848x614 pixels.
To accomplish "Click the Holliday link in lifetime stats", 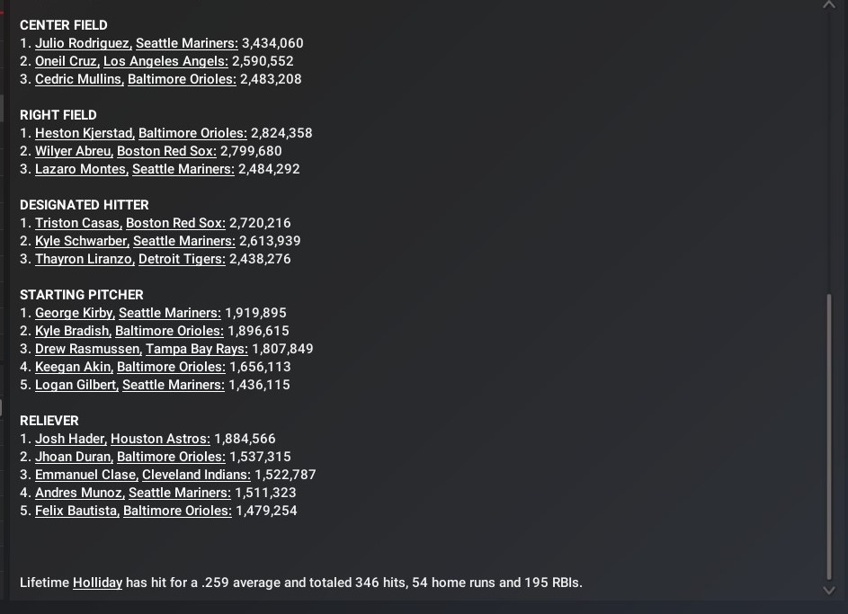I will click(97, 583).
